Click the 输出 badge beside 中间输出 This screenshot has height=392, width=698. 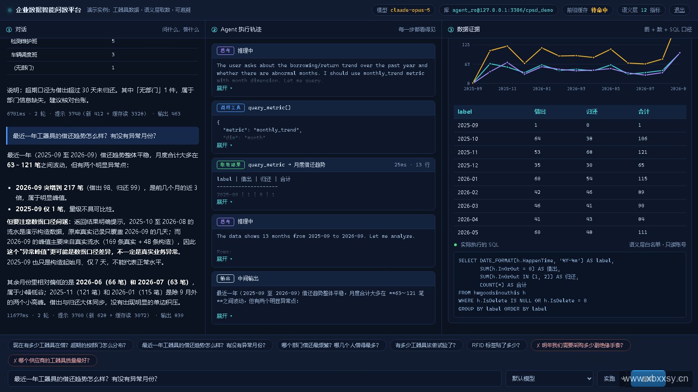tap(226, 278)
